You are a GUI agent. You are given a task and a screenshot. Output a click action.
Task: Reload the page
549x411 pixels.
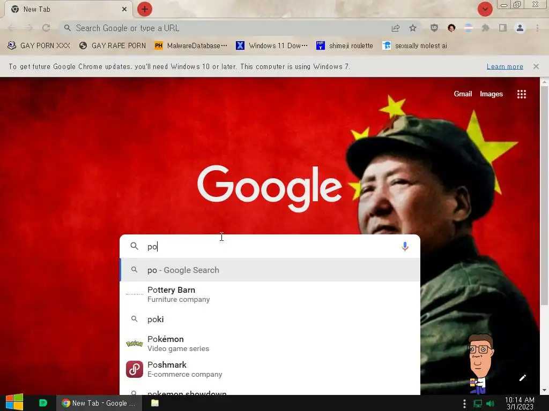46,28
